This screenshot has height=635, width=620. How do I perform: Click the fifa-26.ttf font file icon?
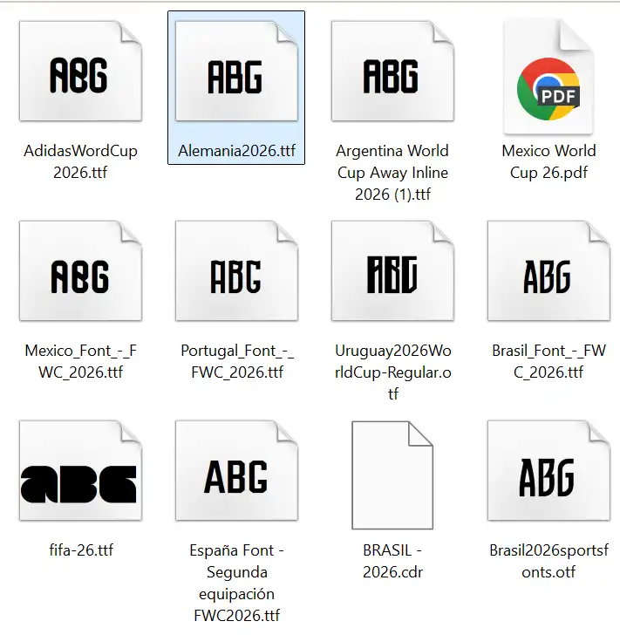[x=80, y=471]
